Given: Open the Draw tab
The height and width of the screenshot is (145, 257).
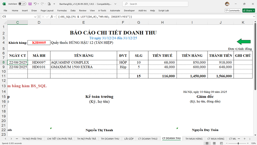Looking at the screenshot, I should click(x=34, y=11).
